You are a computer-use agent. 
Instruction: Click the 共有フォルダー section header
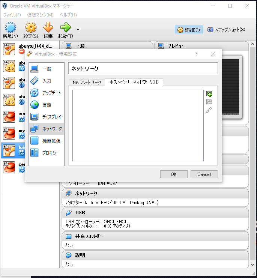[155, 236]
